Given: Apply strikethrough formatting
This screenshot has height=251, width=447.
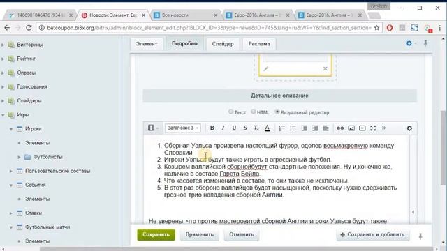Looking at the screenshot, I should pyautogui.click(x=245, y=128).
